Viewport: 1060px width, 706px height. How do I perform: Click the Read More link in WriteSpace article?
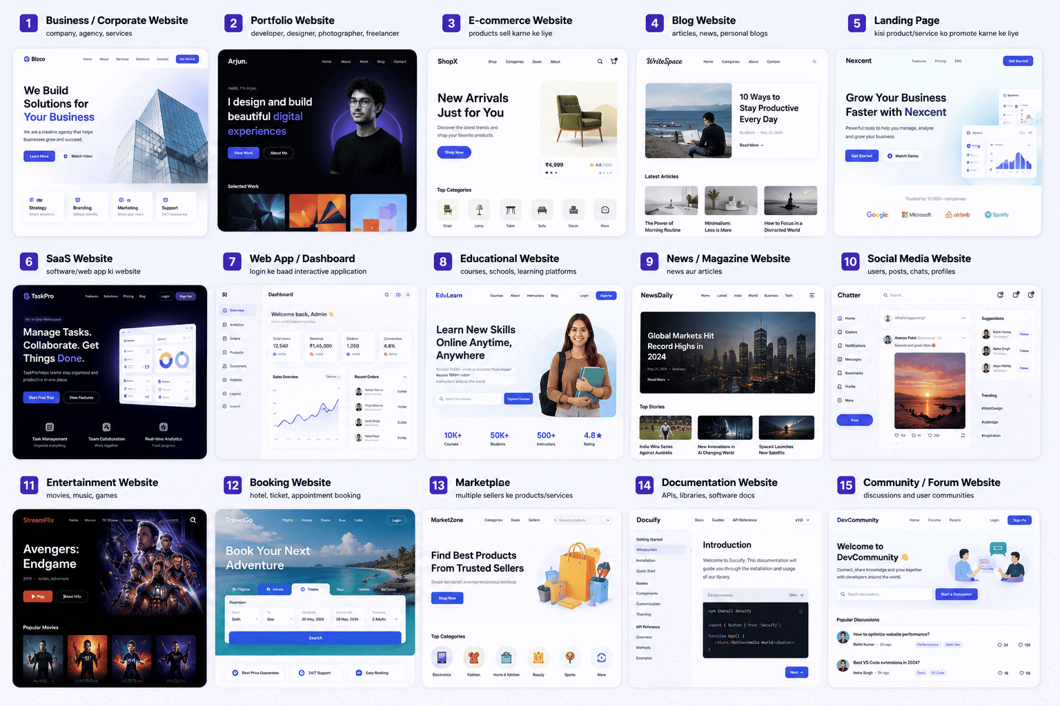(x=752, y=145)
